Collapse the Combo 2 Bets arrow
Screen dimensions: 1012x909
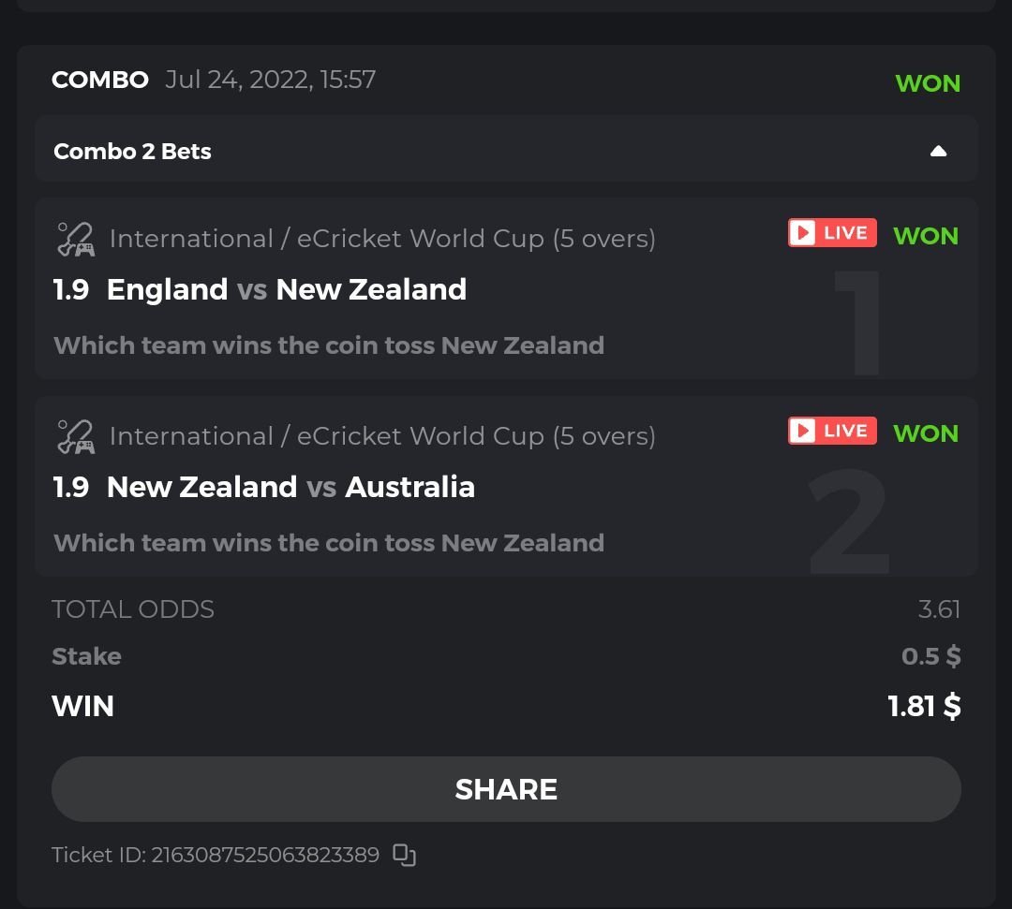click(938, 152)
